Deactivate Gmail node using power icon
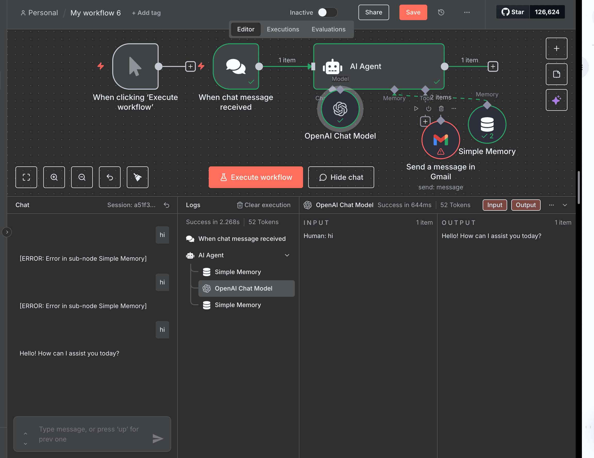The width and height of the screenshot is (594, 458). 428,108
